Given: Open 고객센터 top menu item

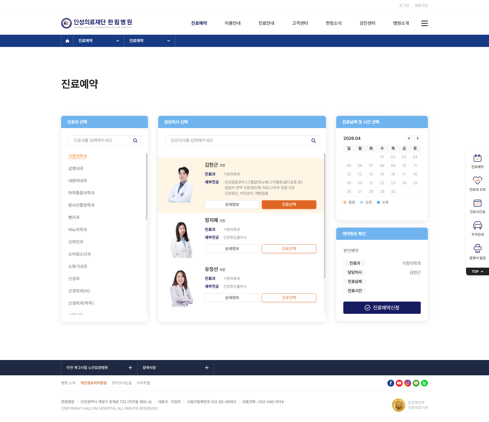Looking at the screenshot, I should [300, 23].
